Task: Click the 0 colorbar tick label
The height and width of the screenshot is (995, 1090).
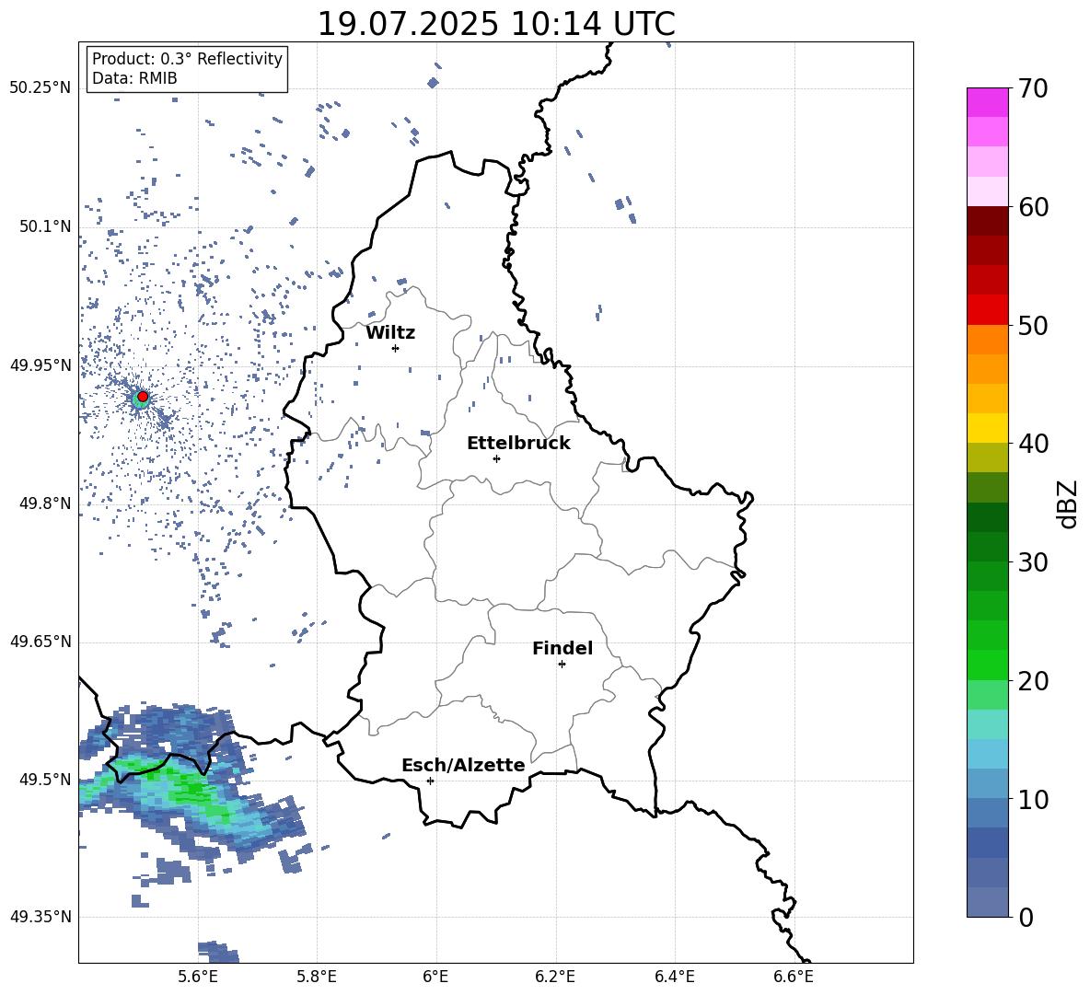Action: (1026, 918)
